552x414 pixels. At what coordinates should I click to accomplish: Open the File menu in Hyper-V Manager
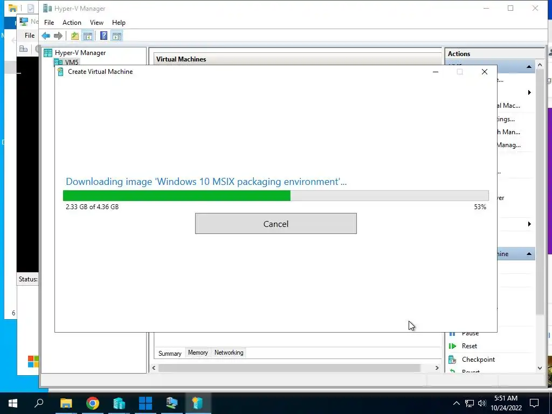49,23
